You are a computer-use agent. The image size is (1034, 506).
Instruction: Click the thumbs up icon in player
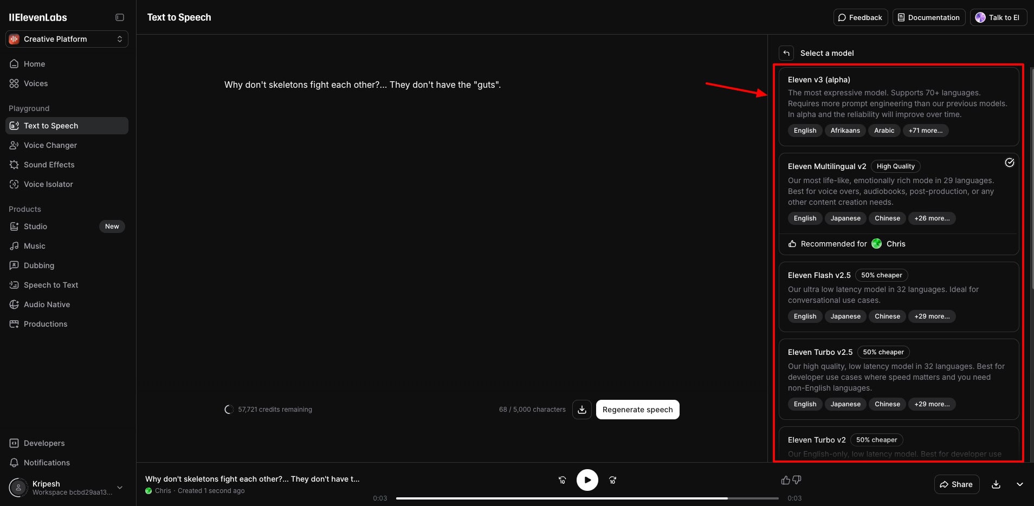(785, 480)
